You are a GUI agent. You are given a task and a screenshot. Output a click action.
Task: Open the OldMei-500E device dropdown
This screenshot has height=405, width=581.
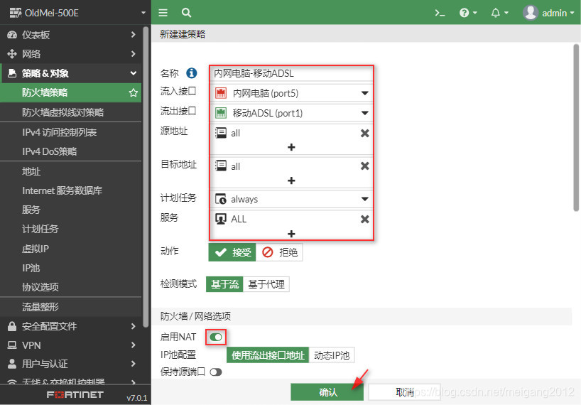tap(143, 13)
